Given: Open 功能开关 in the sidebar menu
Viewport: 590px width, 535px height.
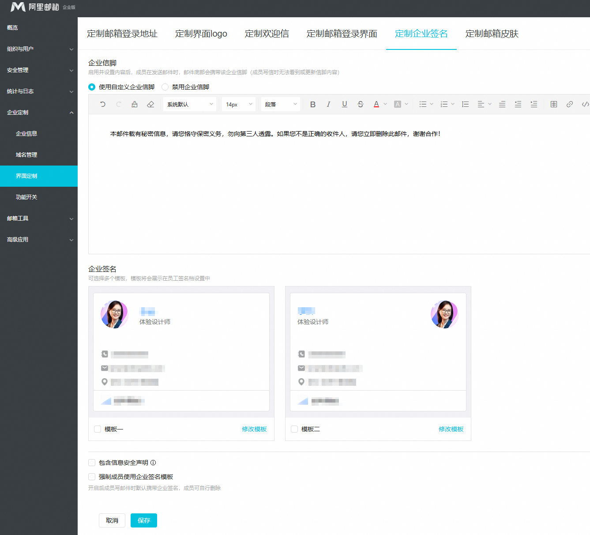Looking at the screenshot, I should click(x=26, y=197).
